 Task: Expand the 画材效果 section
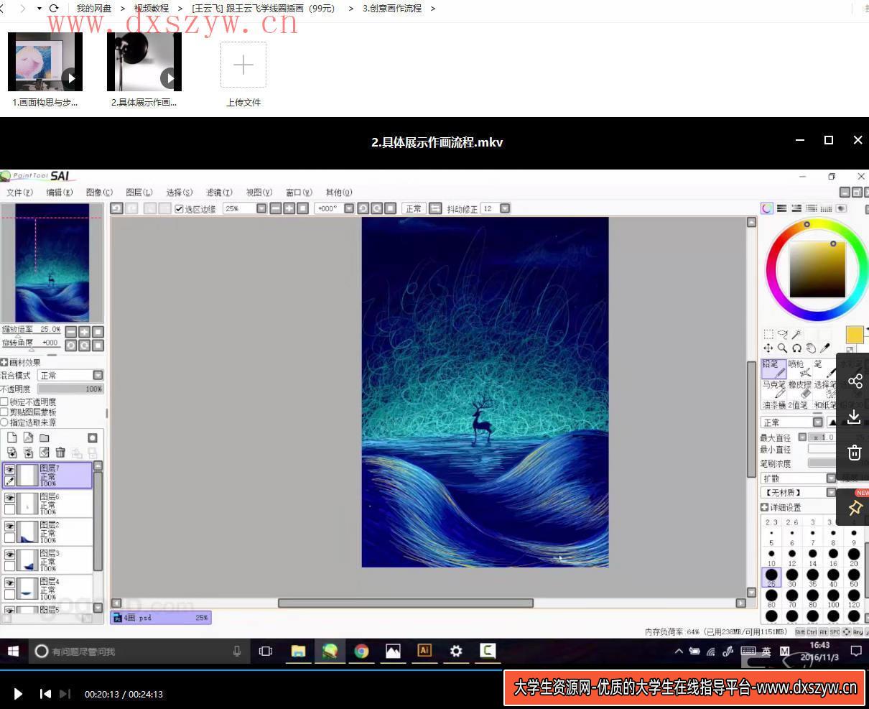click(x=4, y=363)
